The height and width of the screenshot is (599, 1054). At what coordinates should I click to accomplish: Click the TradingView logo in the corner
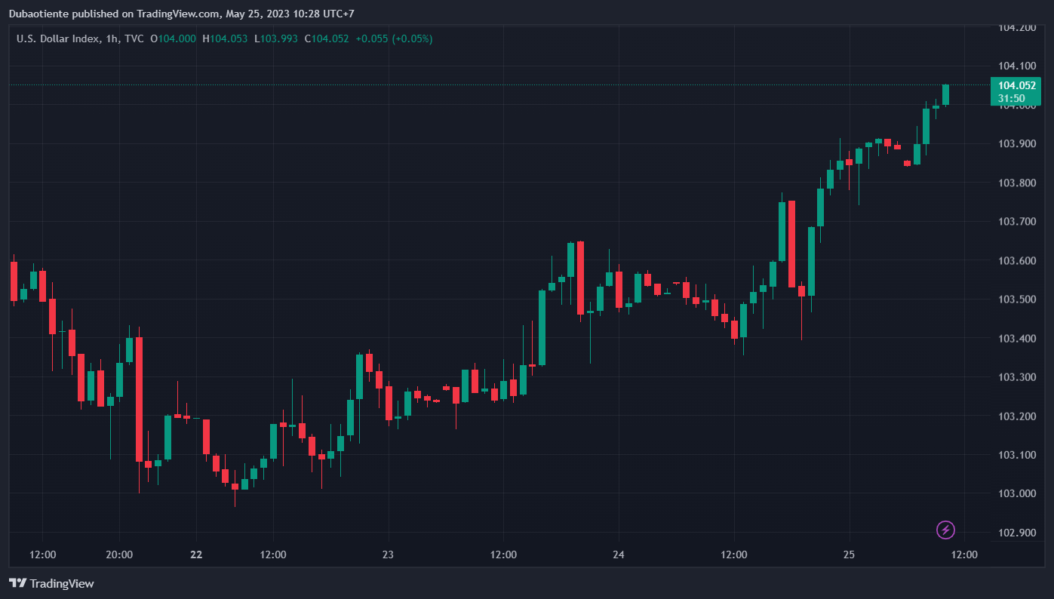(x=51, y=583)
